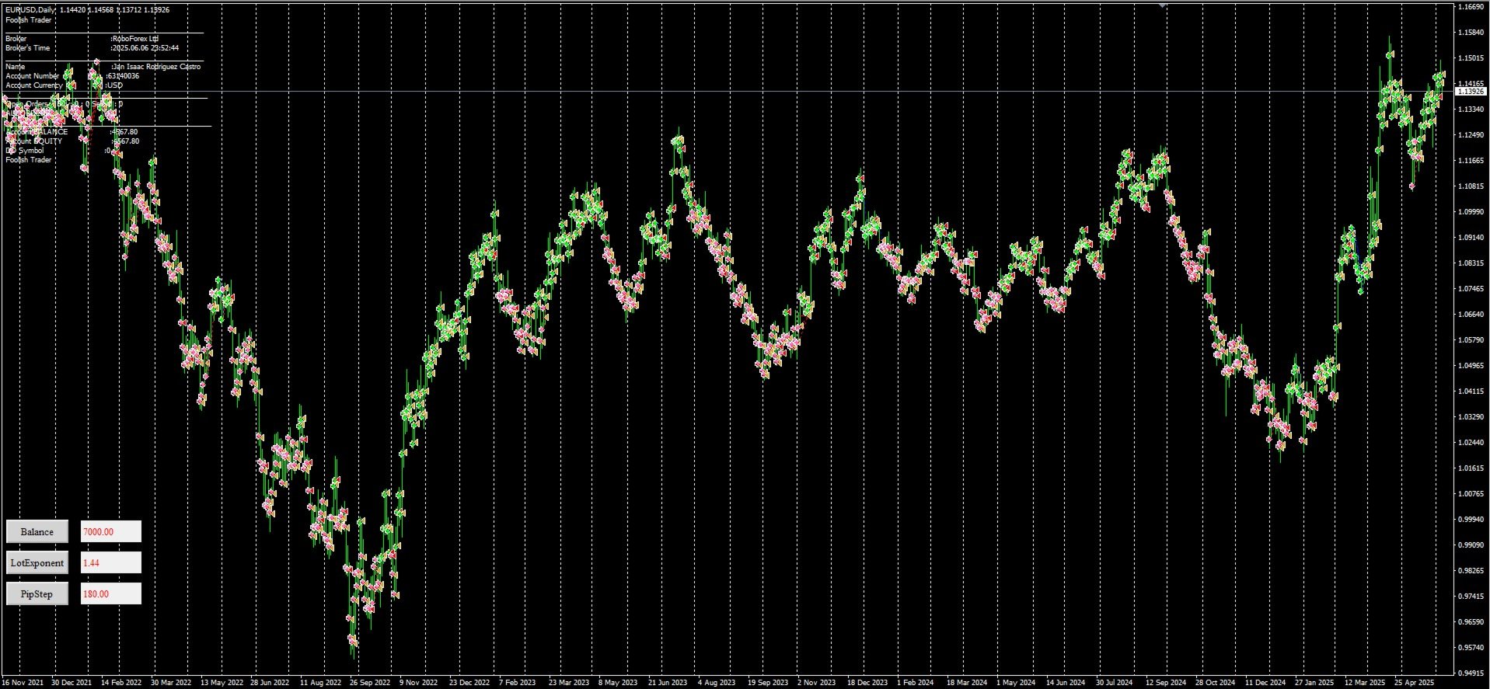Focus the LotExponent field showing 1.44
The height and width of the screenshot is (689, 1490).
click(111, 563)
